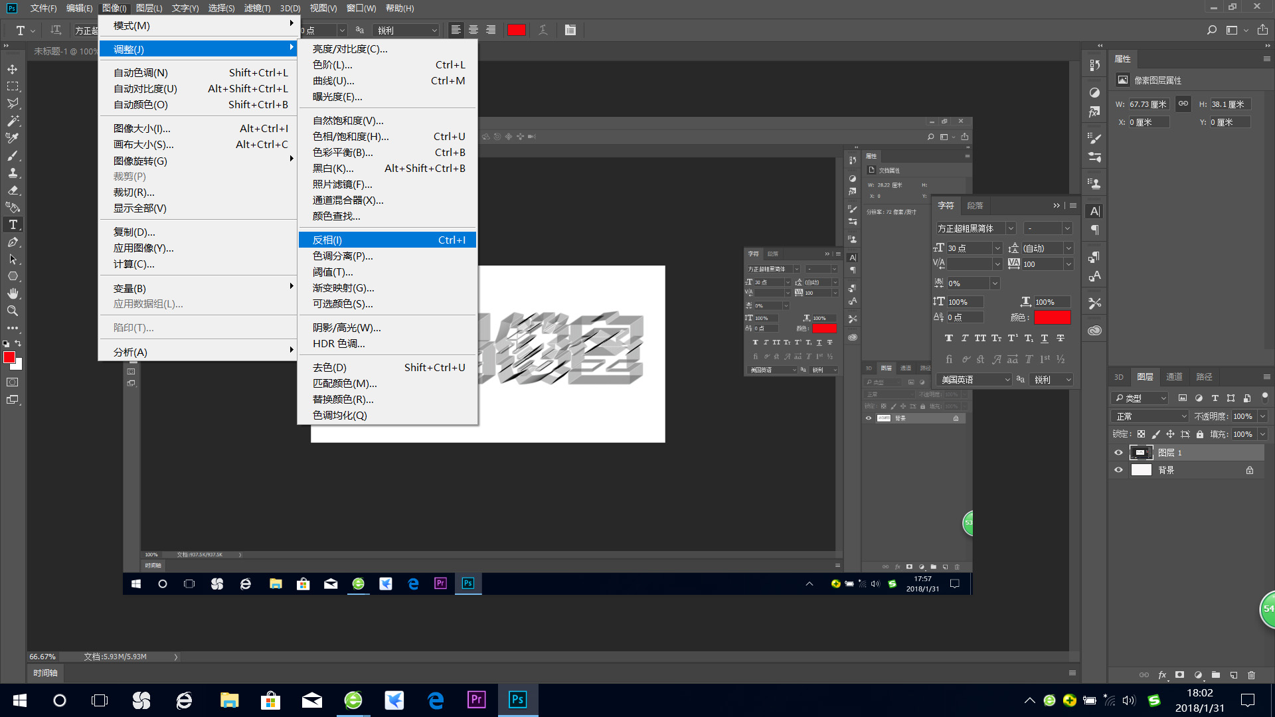Toggle lock transparent pixels button

1141,434
